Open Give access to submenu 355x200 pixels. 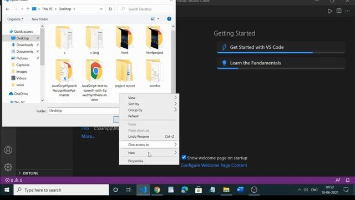[149, 144]
